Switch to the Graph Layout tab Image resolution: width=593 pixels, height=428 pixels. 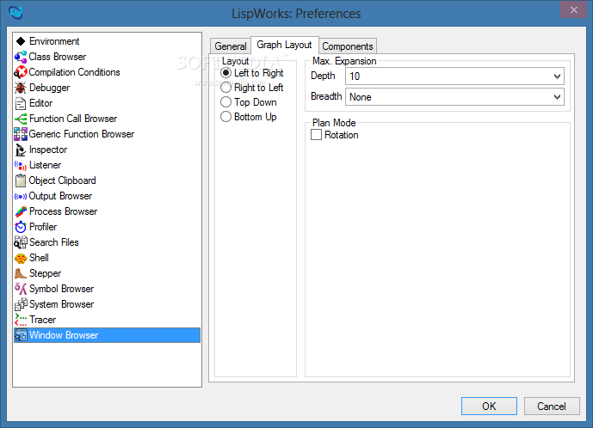coord(284,45)
